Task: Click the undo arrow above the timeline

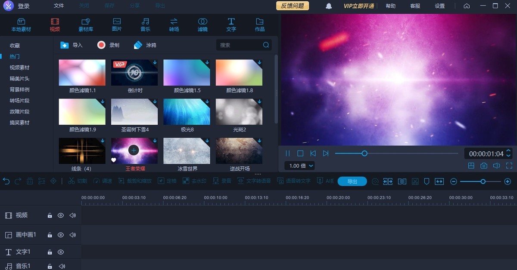Action: pyautogui.click(x=6, y=181)
